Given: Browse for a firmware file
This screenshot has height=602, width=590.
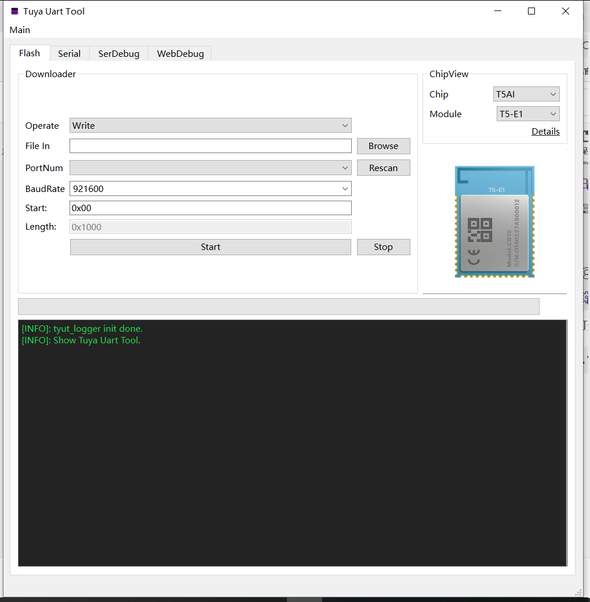Looking at the screenshot, I should click(x=383, y=146).
